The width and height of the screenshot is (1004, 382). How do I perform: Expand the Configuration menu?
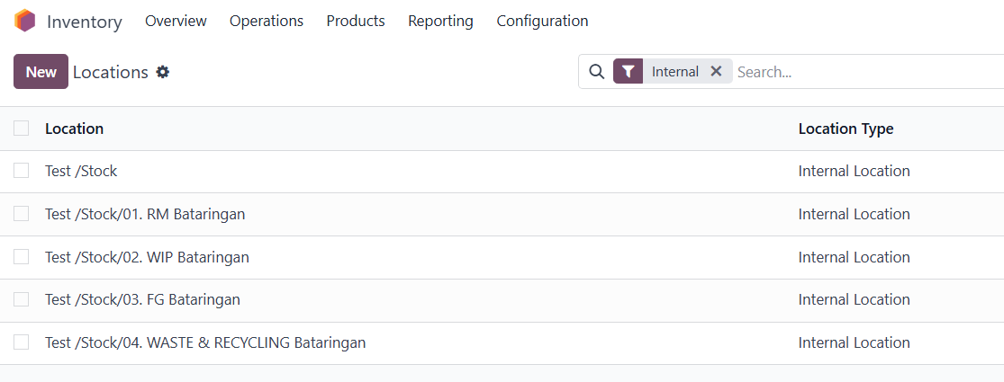pyautogui.click(x=542, y=21)
